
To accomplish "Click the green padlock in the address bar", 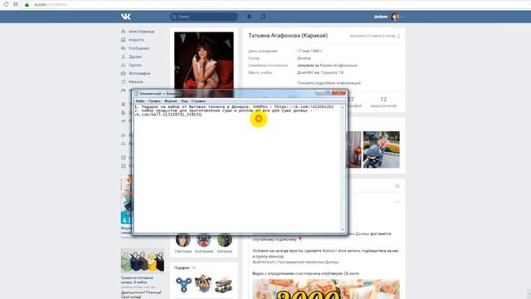I will 27,4.
